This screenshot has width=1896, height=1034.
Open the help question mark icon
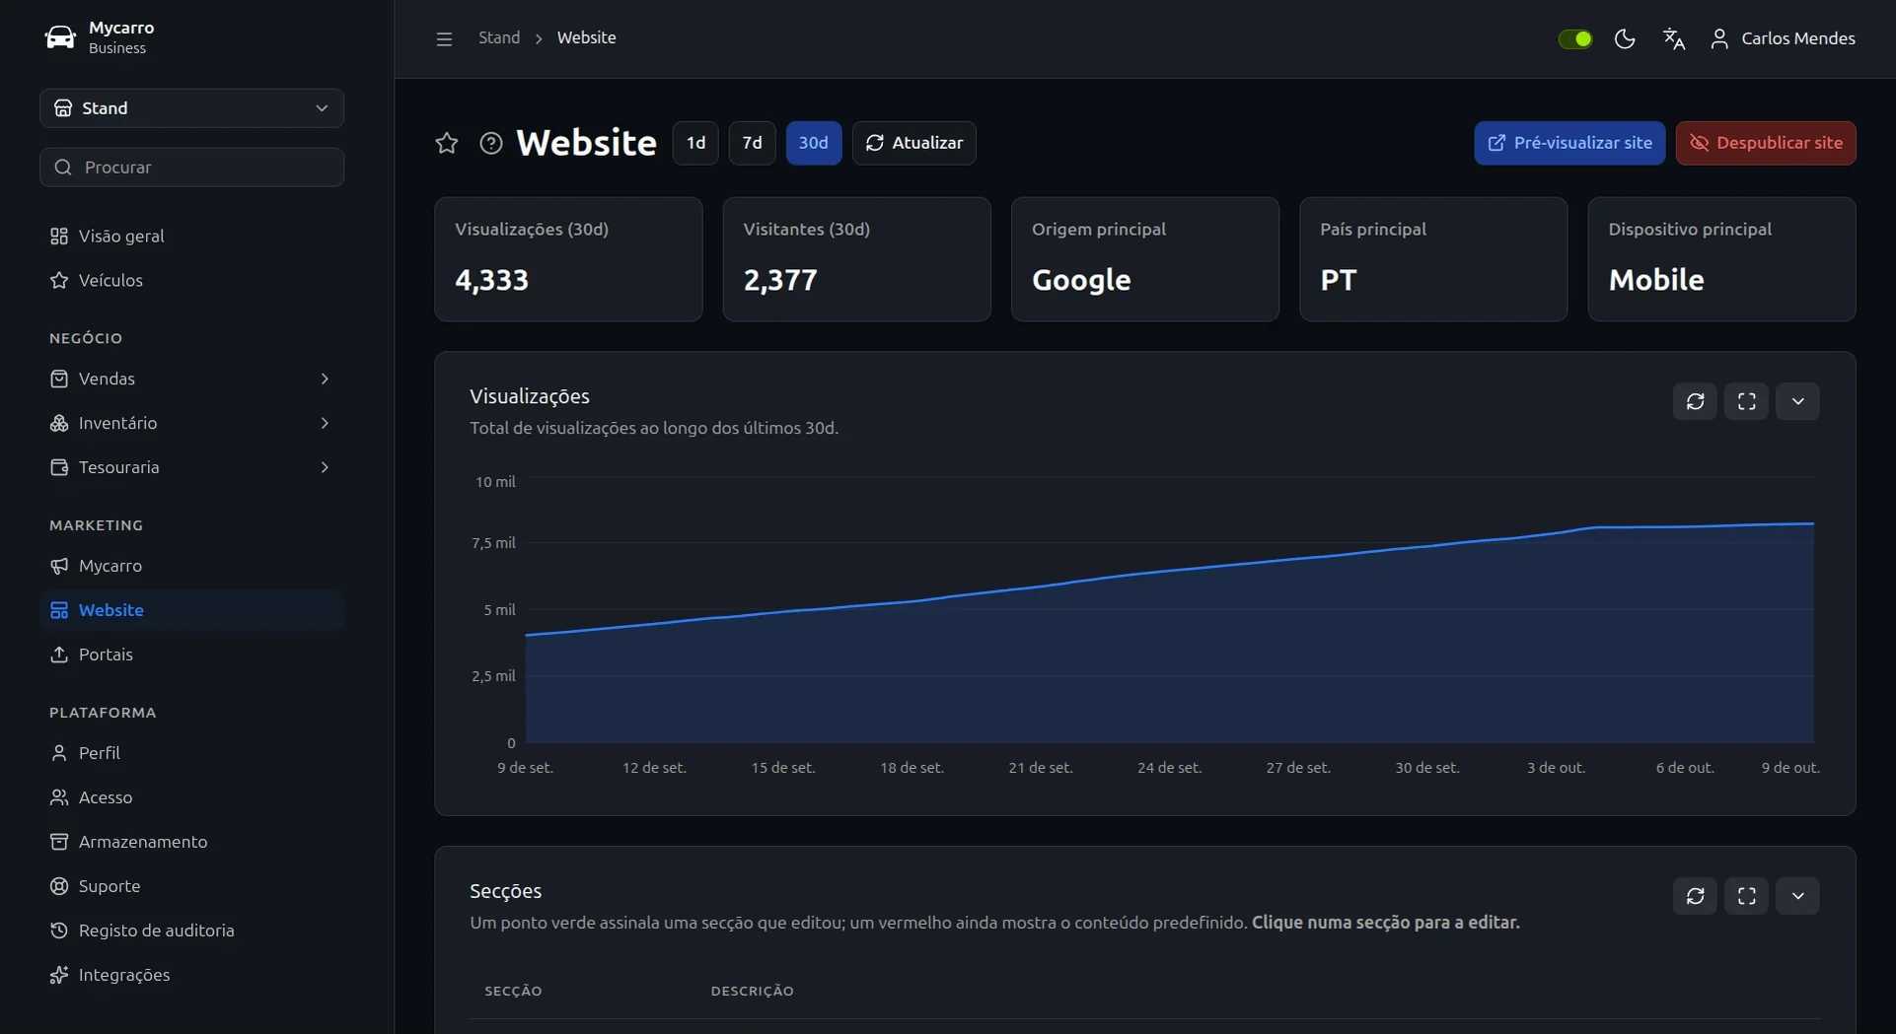click(491, 143)
